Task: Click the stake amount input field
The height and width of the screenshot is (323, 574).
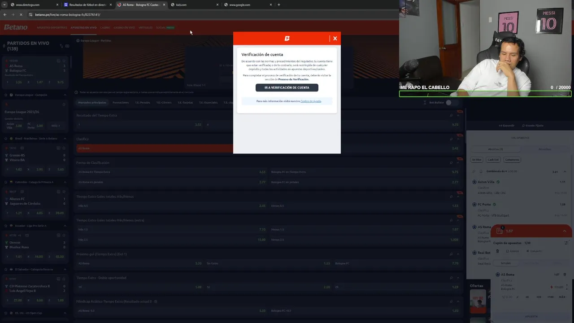Action: tap(507, 297)
